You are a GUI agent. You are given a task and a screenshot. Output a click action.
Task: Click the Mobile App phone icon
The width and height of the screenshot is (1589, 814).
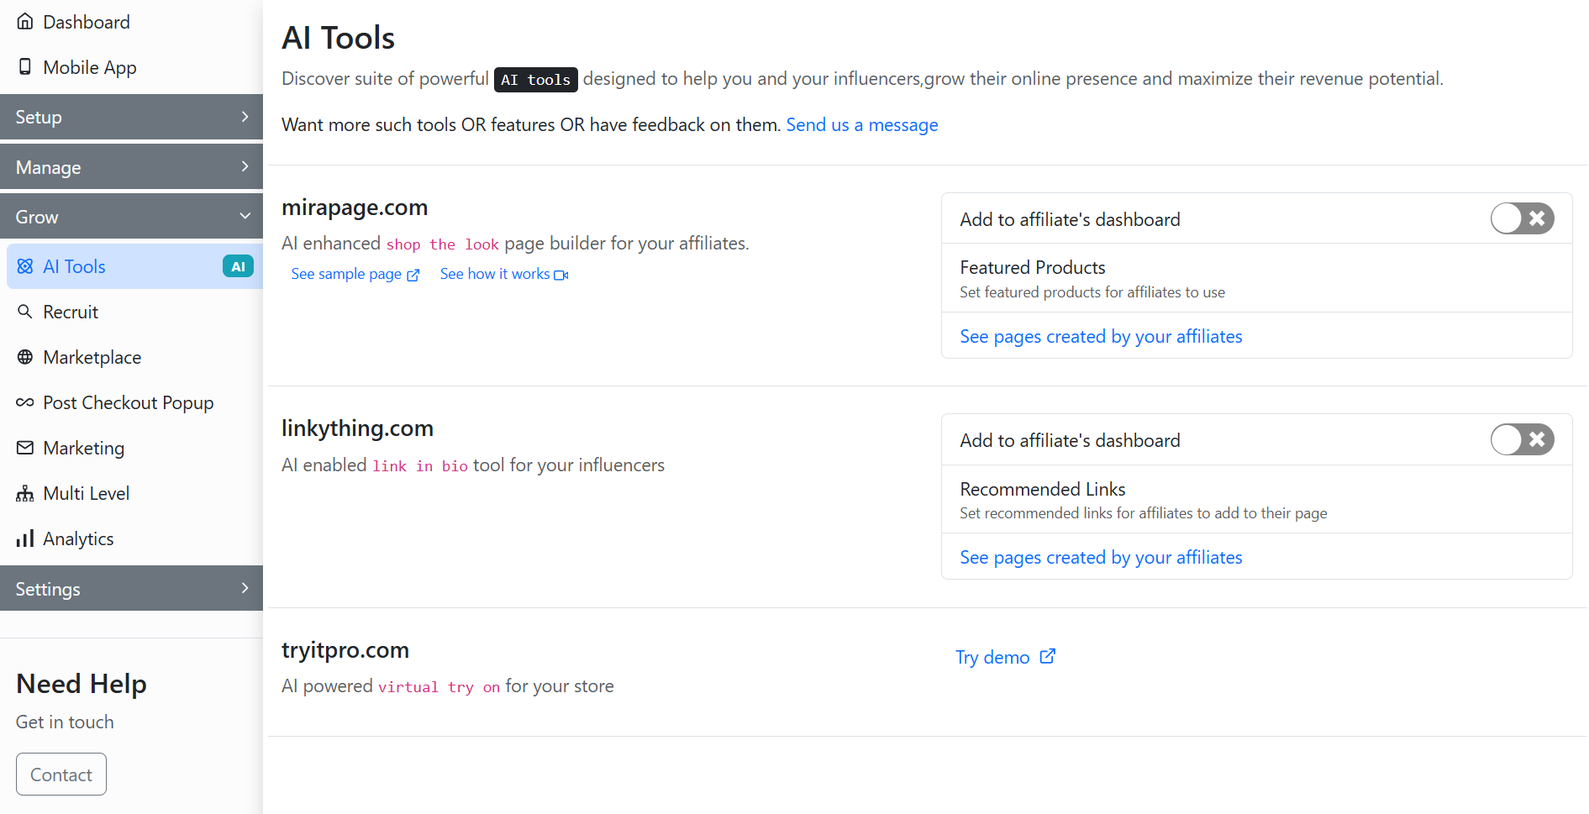point(25,67)
